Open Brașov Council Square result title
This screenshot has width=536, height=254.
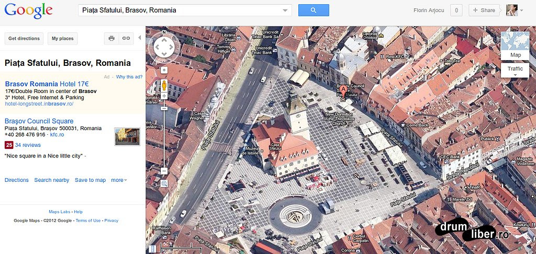[39, 121]
